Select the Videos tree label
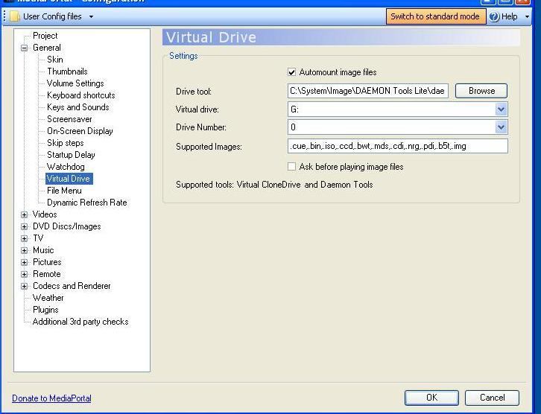Image resolution: width=541 pixels, height=414 pixels. tap(45, 214)
